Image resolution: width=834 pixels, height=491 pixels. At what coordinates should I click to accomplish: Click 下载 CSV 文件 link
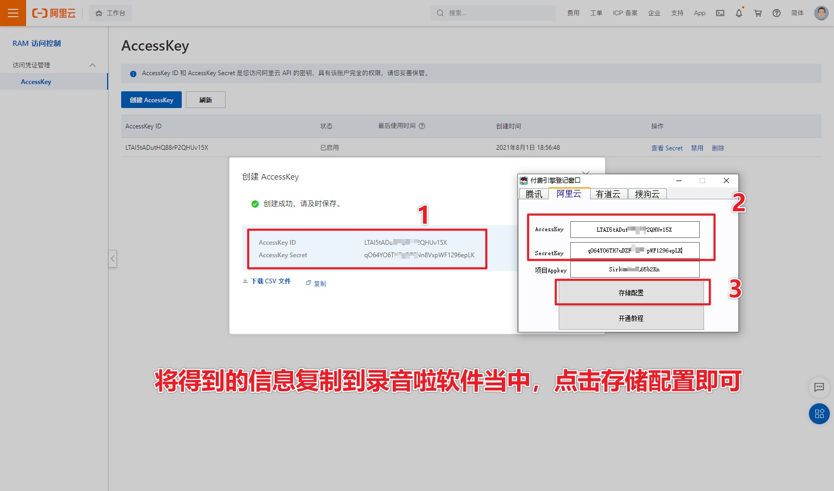(x=267, y=281)
